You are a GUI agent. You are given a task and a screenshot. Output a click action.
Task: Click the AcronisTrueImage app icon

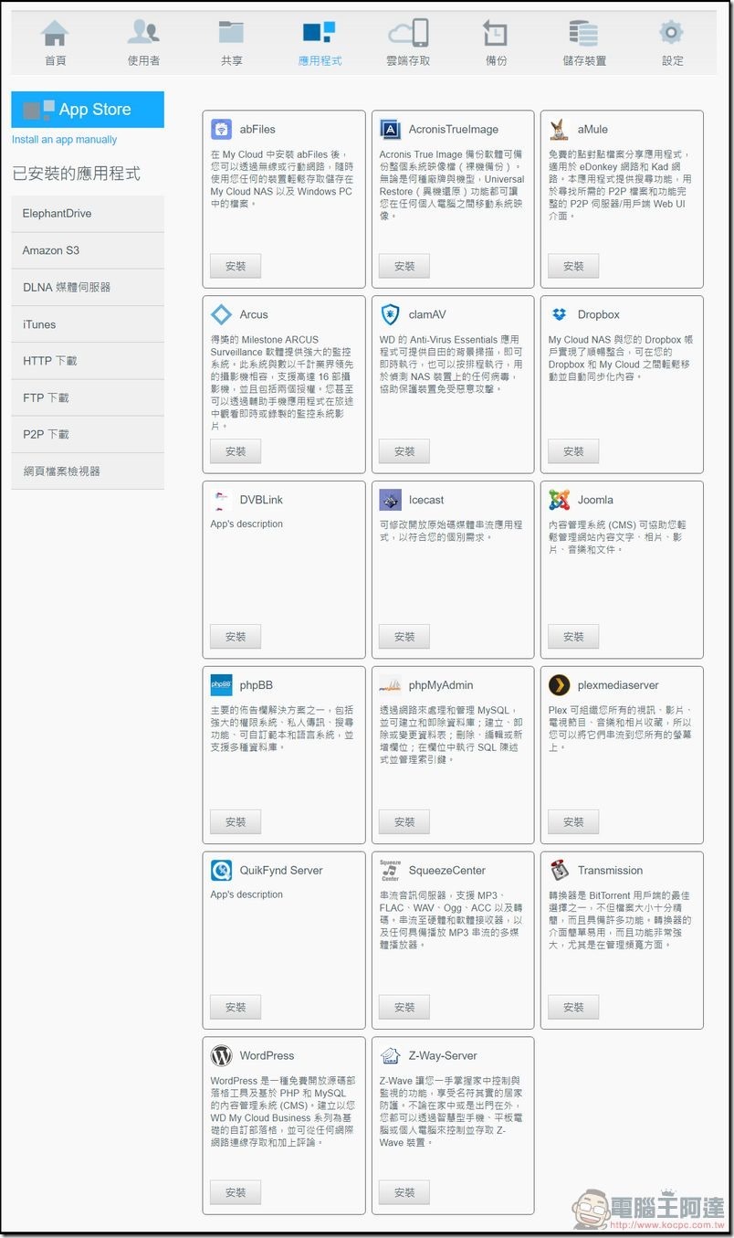[x=391, y=130]
